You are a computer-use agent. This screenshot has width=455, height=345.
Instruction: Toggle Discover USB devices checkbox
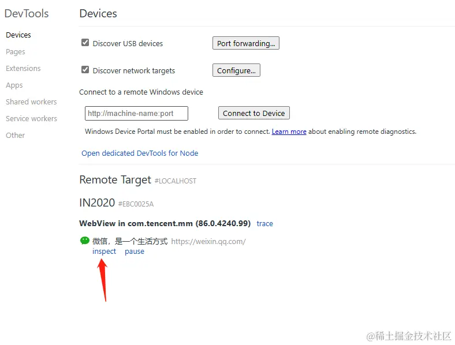pos(85,43)
